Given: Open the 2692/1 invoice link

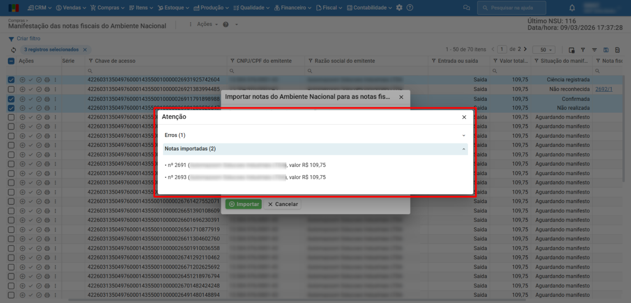Looking at the screenshot, I should [x=604, y=89].
